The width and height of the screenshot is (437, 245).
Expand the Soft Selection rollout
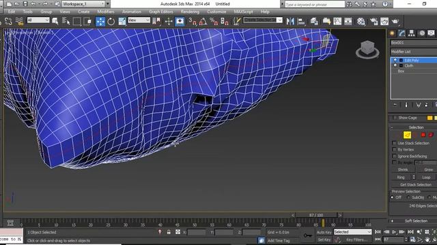(x=414, y=220)
